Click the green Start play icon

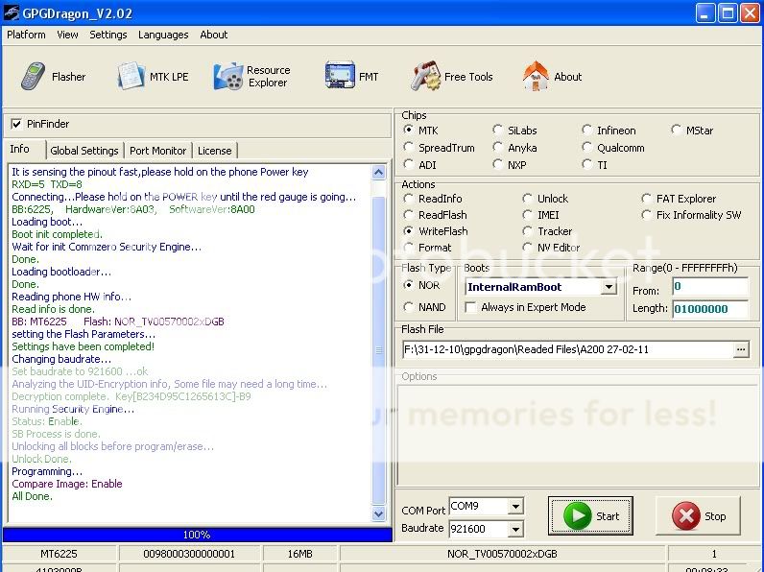click(577, 515)
